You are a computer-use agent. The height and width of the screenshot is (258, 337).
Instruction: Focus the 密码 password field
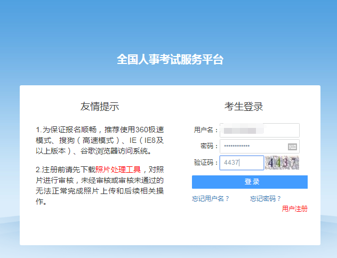pos(253,147)
